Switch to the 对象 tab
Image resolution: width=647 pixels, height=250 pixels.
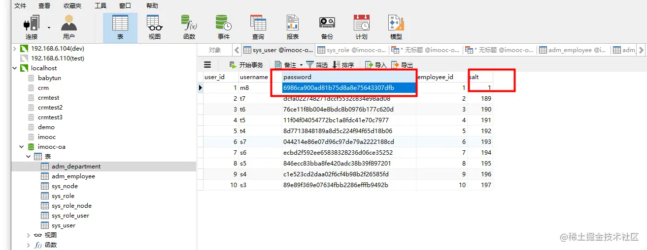point(215,50)
